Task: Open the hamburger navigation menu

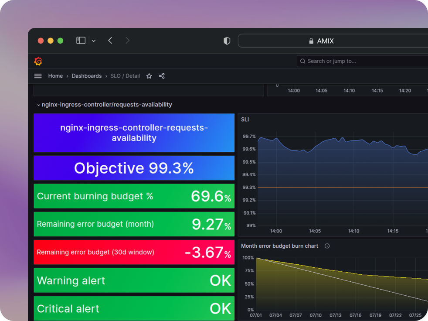Action: 38,76
